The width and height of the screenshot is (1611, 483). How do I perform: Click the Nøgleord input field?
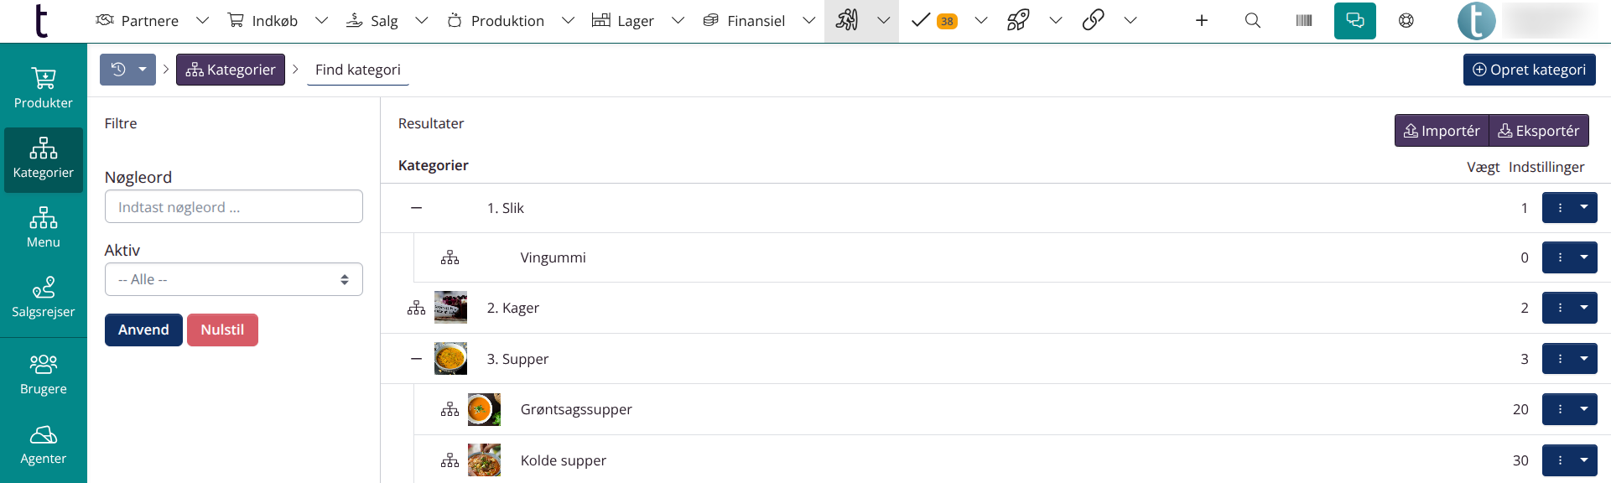(233, 207)
